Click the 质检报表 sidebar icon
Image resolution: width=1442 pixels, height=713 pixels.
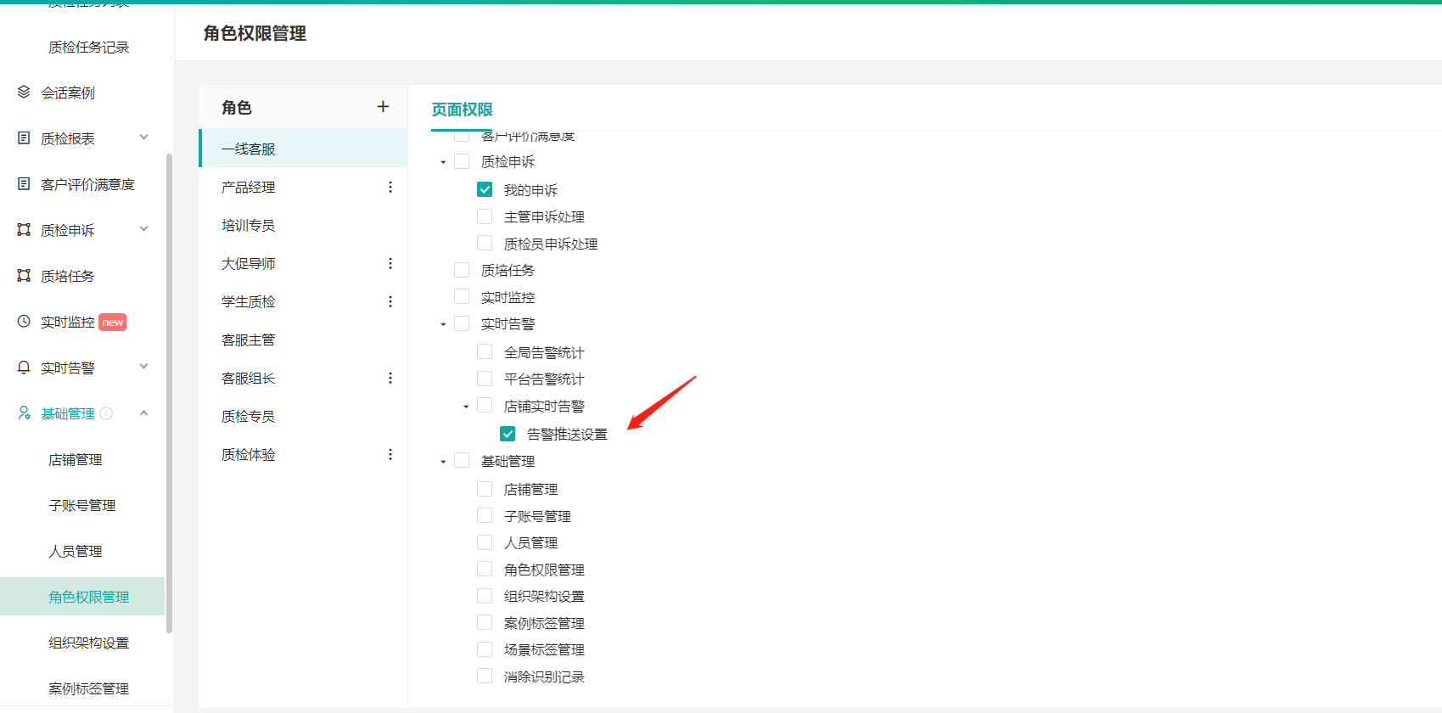click(24, 138)
